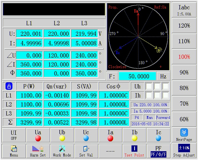Switch PF/Φ/F mode button
The image size is (198, 160).
[x=159, y=151]
